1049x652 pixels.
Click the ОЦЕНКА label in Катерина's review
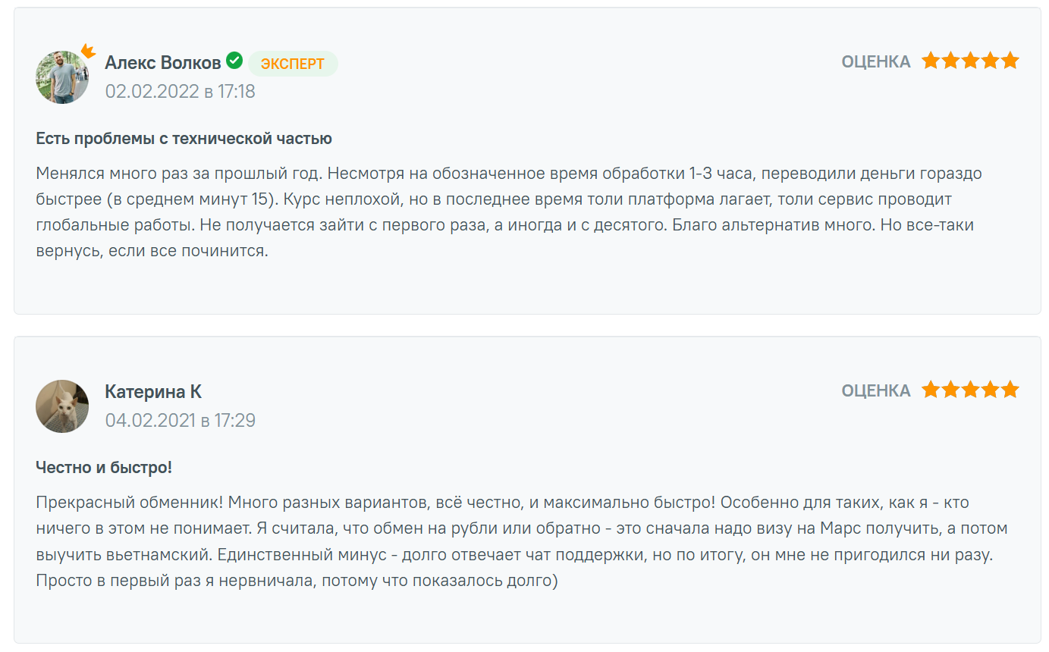pos(876,391)
